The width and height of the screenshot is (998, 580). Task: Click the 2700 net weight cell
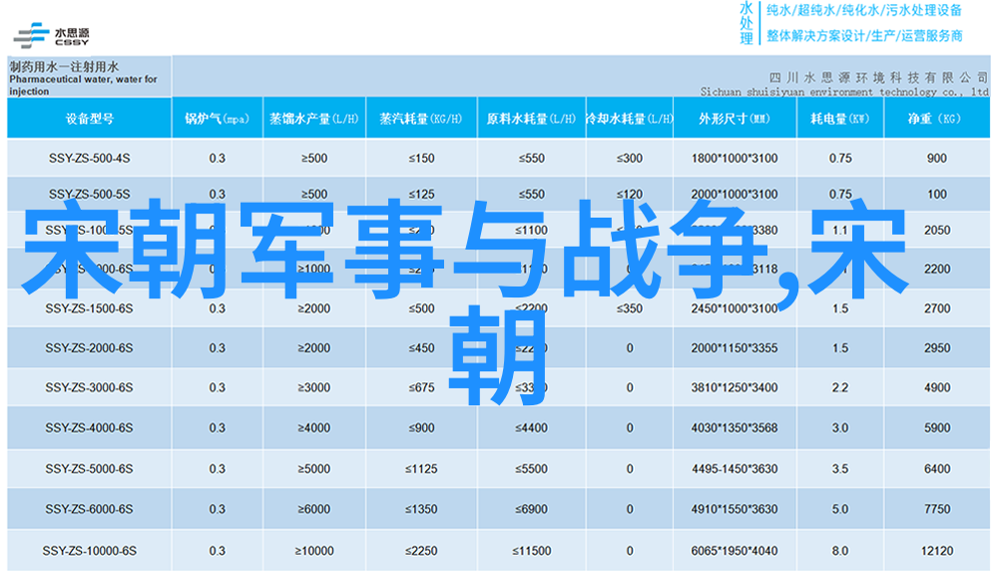937,308
